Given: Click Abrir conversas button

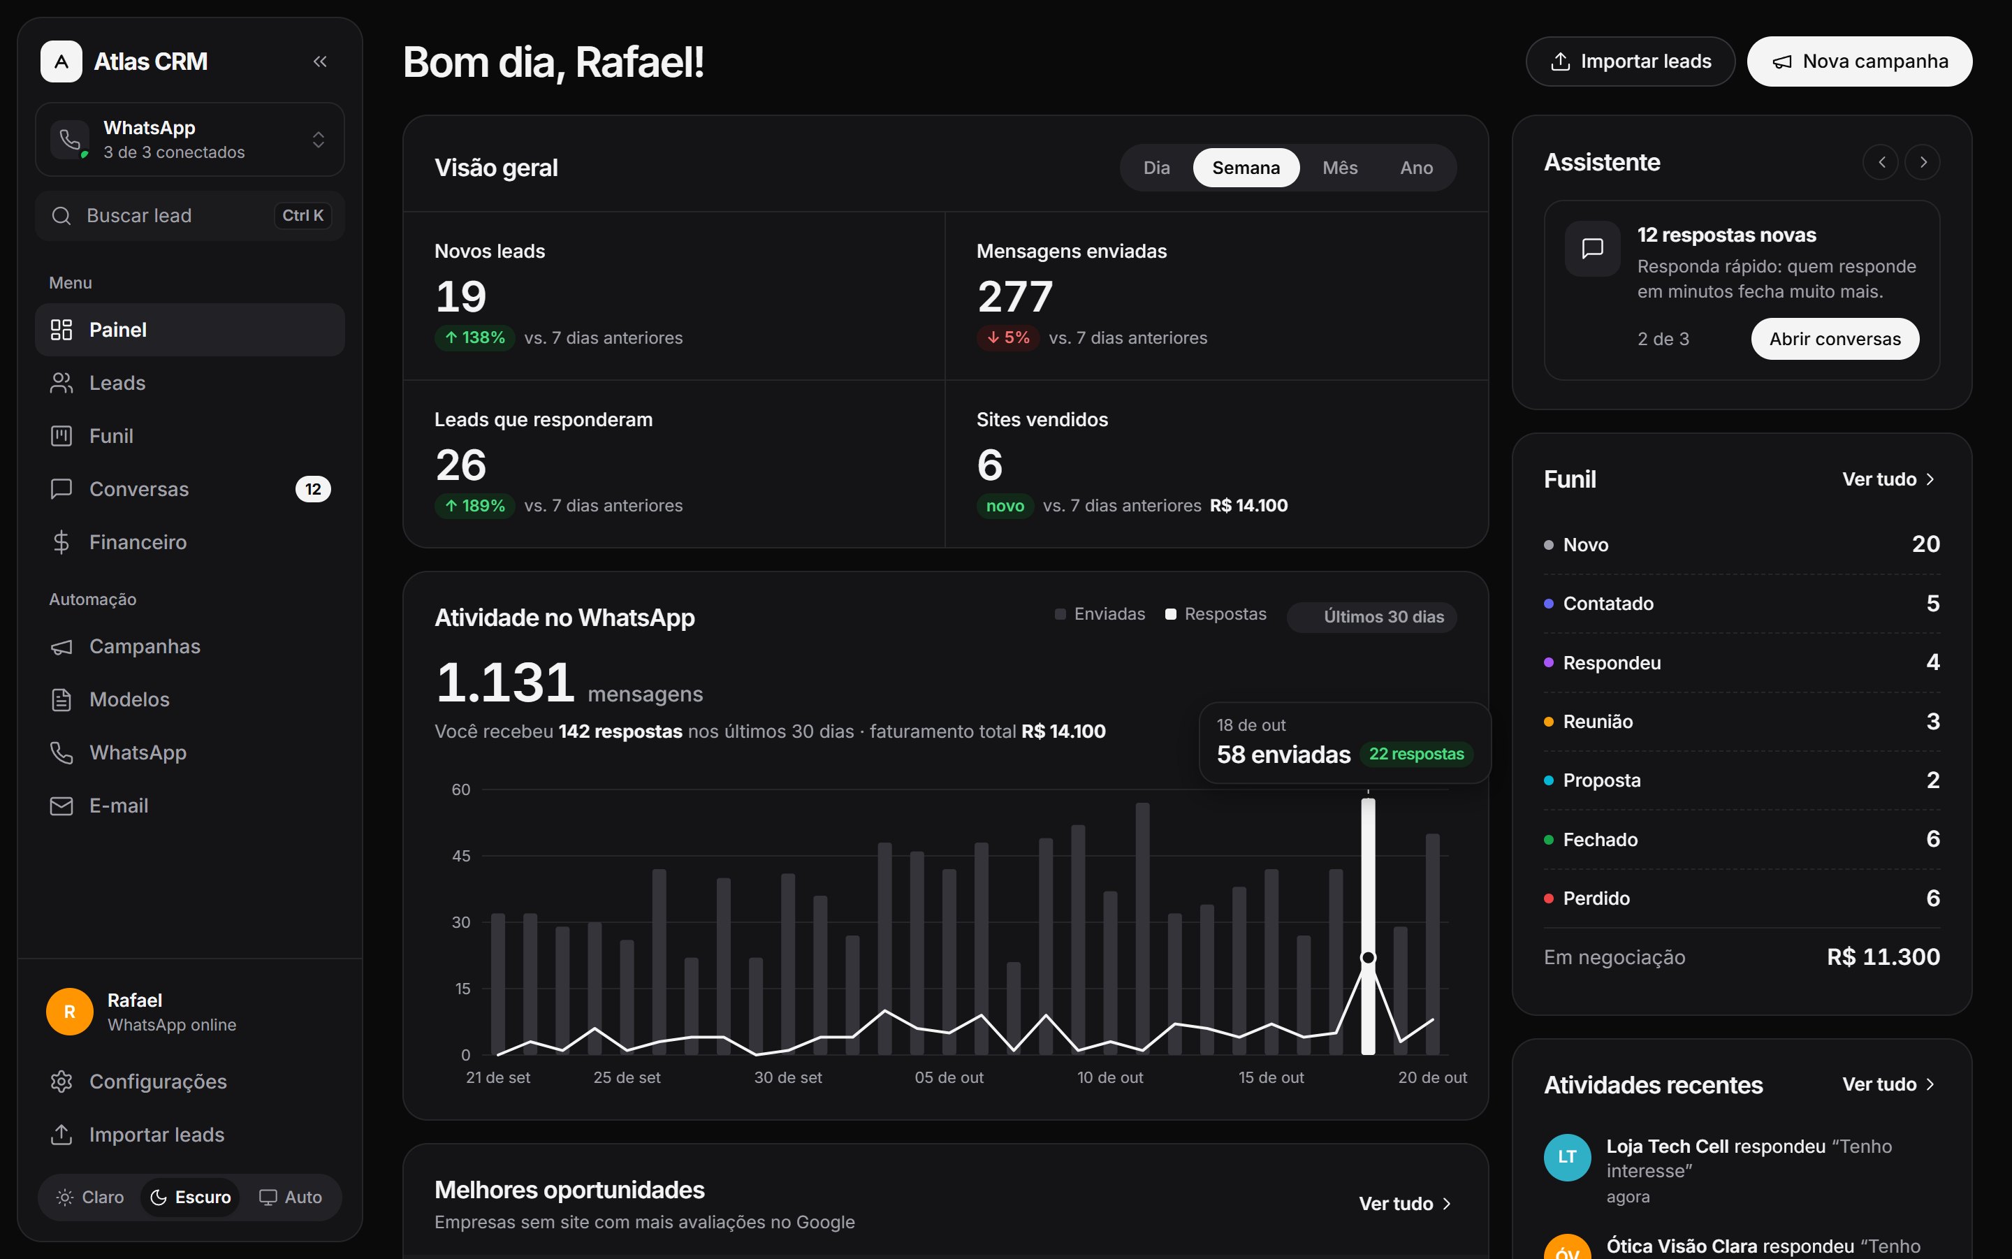Looking at the screenshot, I should pos(1835,339).
